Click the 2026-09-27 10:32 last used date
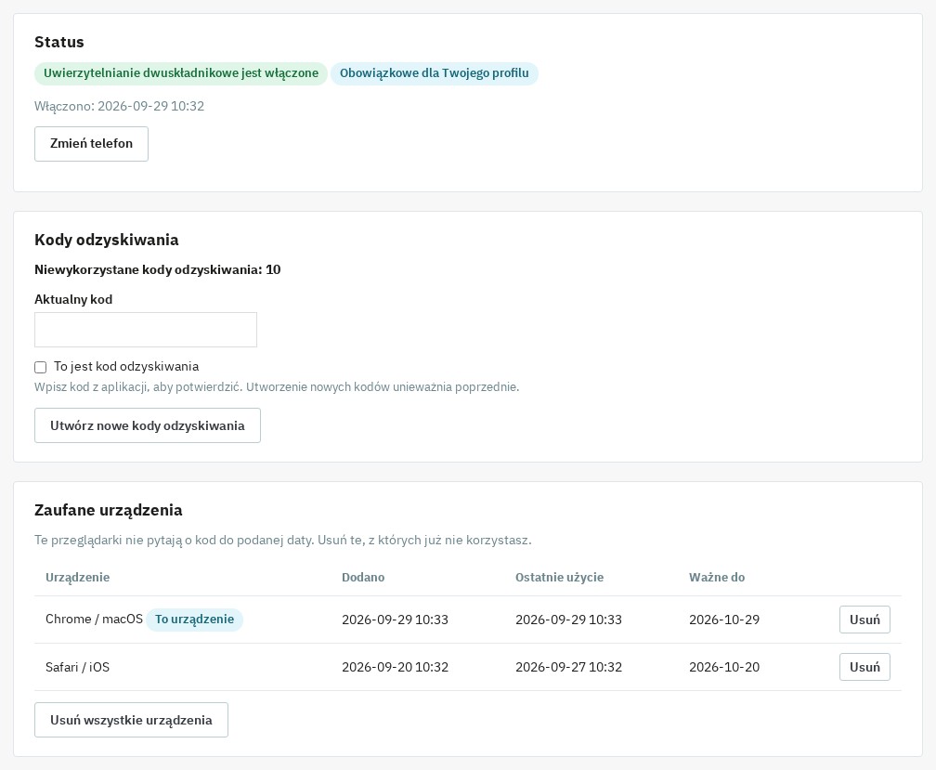936x770 pixels. pos(568,667)
